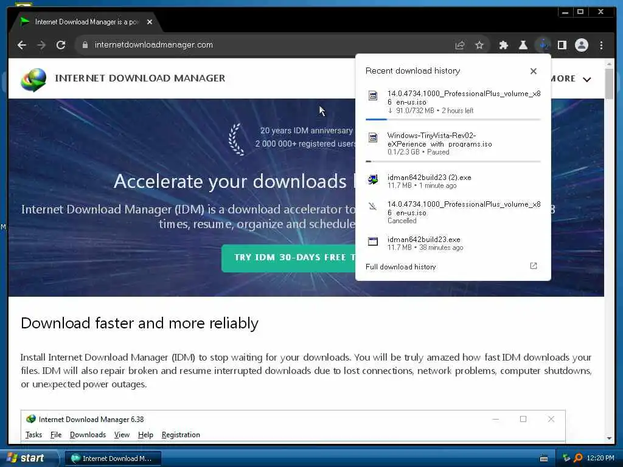Reload the current page
The height and width of the screenshot is (467, 623).
point(61,45)
